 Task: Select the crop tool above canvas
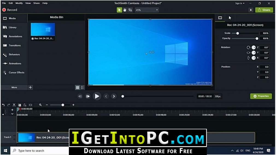point(130,10)
